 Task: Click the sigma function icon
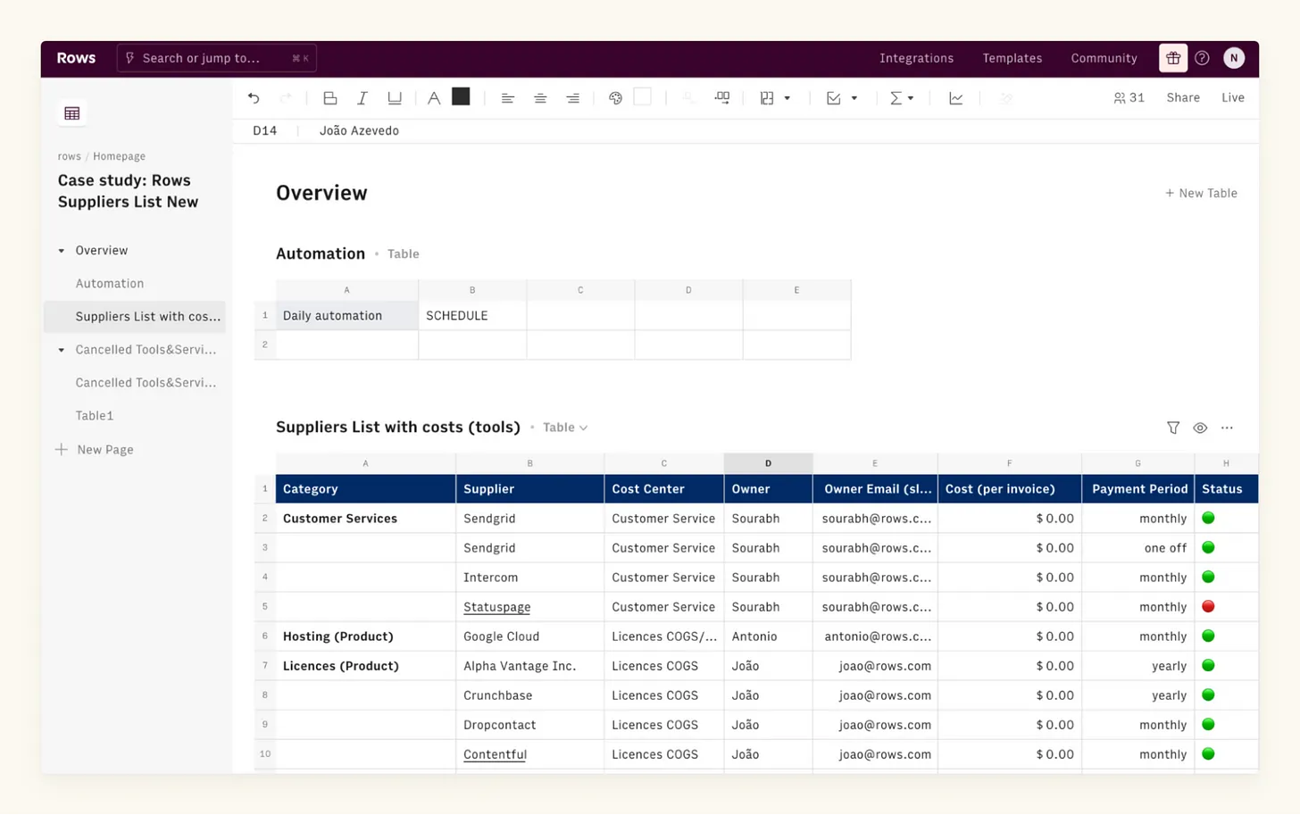tap(896, 98)
